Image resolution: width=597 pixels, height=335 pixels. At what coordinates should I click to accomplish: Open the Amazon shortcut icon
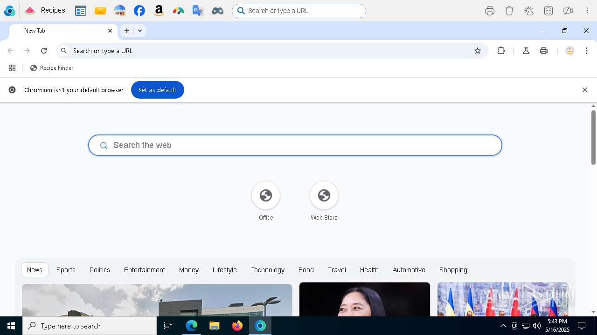(159, 11)
